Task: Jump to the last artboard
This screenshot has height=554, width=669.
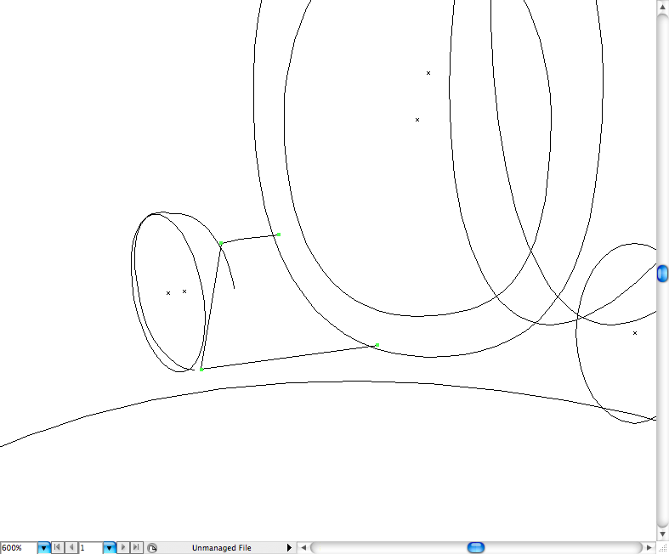Action: pos(136,548)
